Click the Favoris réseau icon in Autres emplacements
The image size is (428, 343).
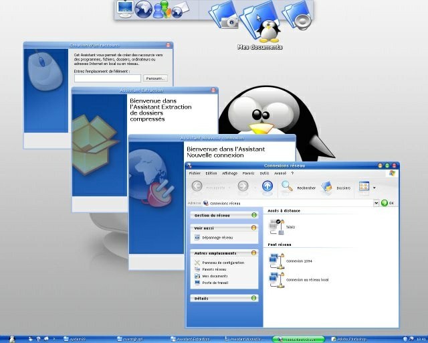pyautogui.click(x=197, y=269)
